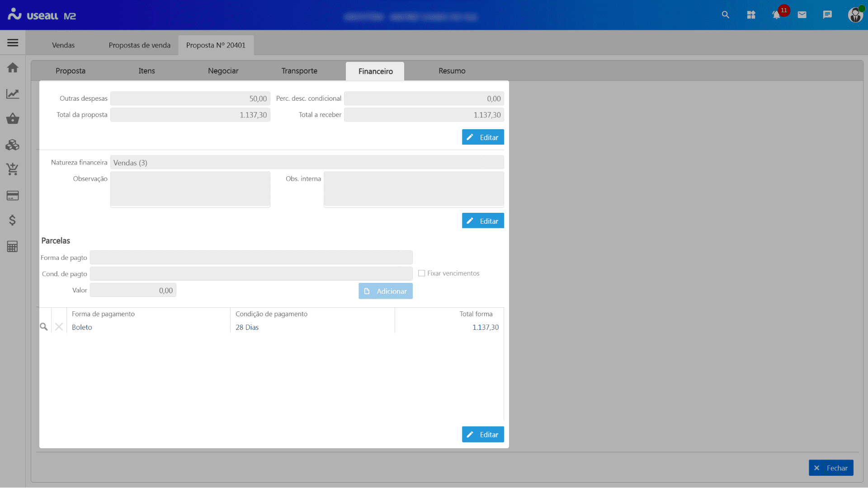The width and height of the screenshot is (868, 488).
Task: Open the hamburger menu in the sidebar
Action: (13, 43)
